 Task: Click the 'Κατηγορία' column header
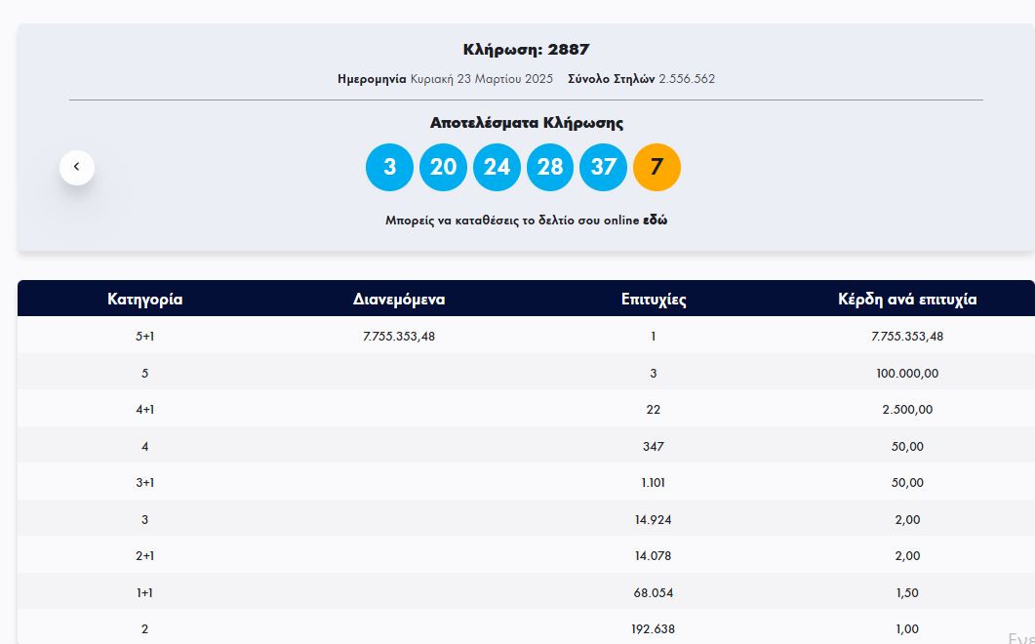[x=144, y=300]
